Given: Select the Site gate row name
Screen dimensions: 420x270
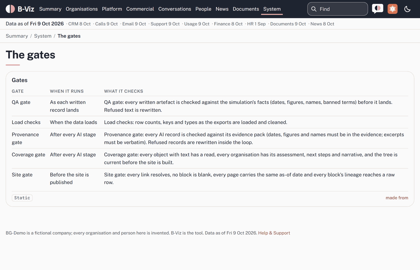Looking at the screenshot, I should tap(22, 175).
